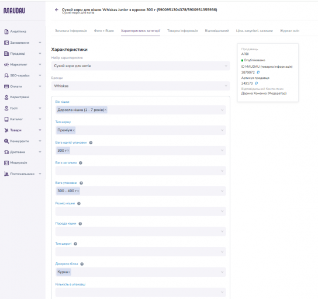Screen dimensions: 318x299
Task: Switch to Фото + Відео tab
Action: click(x=104, y=31)
